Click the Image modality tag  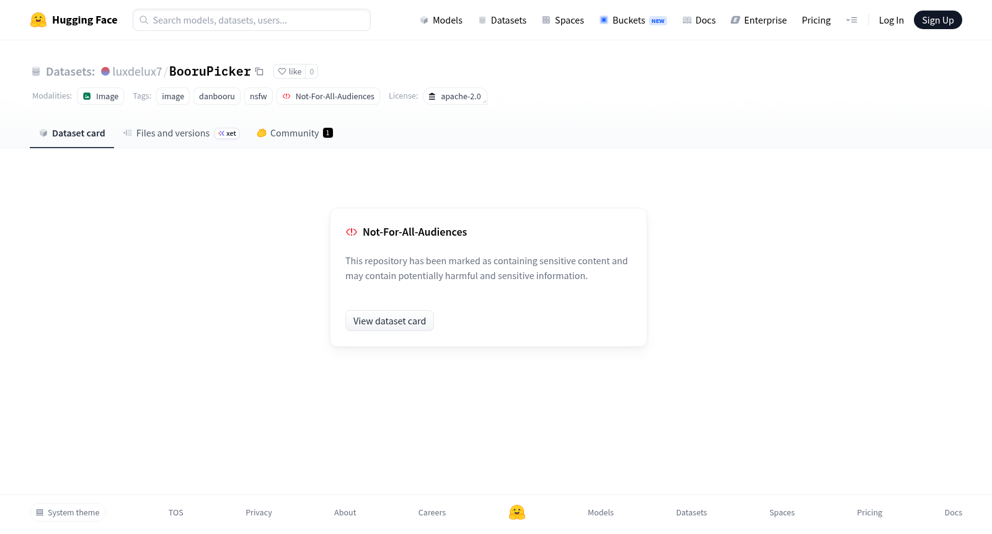pyautogui.click(x=100, y=96)
